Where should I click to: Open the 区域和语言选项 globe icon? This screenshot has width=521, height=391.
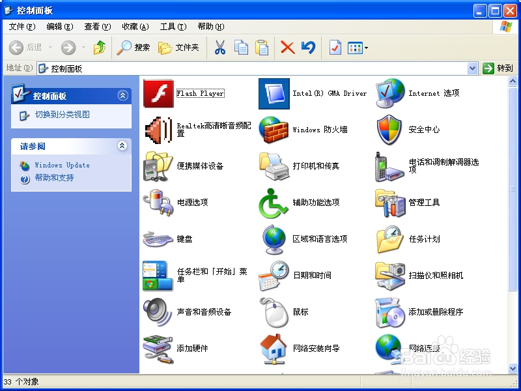[x=274, y=239]
